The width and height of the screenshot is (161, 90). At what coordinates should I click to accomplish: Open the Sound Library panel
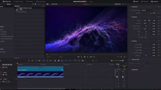(41, 1)
